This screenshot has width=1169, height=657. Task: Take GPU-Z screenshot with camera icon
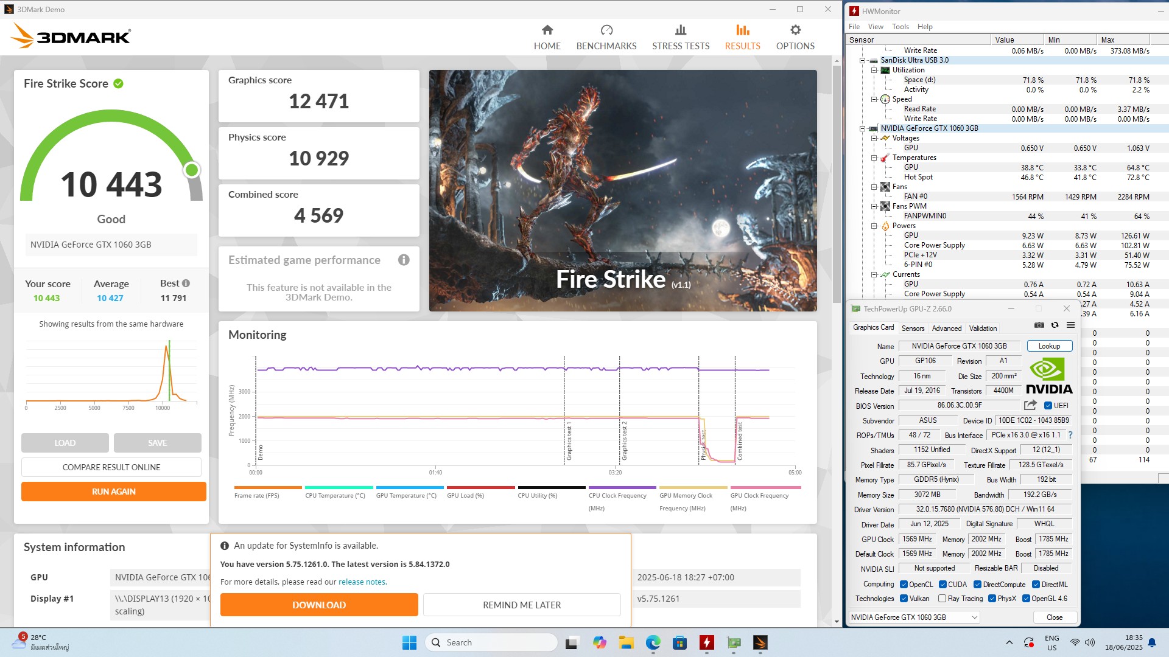tap(1039, 325)
